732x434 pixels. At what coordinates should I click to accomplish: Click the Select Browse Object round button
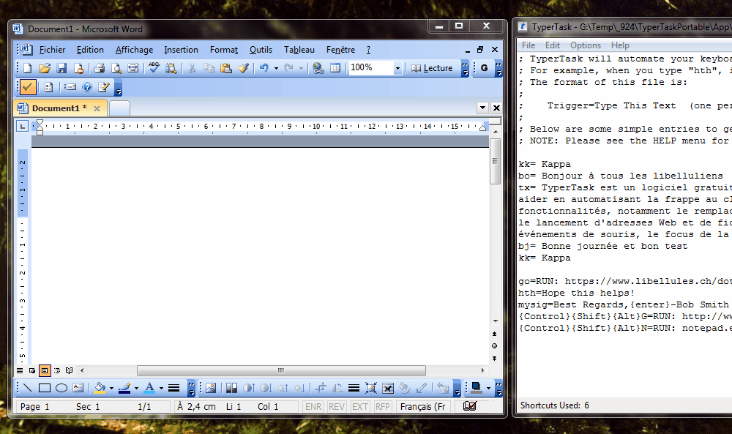494,345
